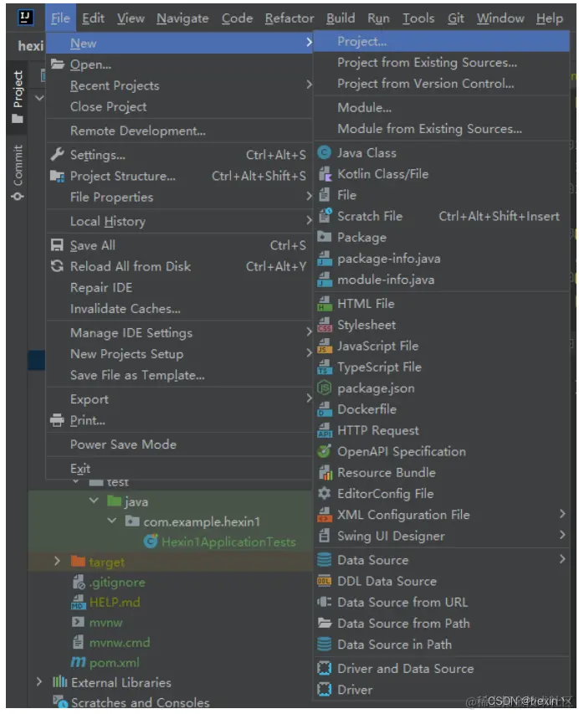Click the Settings wrench icon

tap(57, 154)
